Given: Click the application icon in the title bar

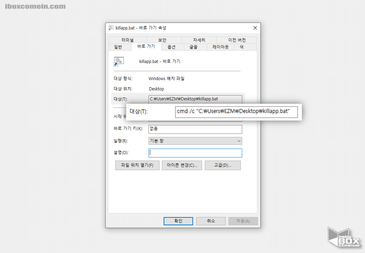Looking at the screenshot, I should pyautogui.click(x=110, y=28).
